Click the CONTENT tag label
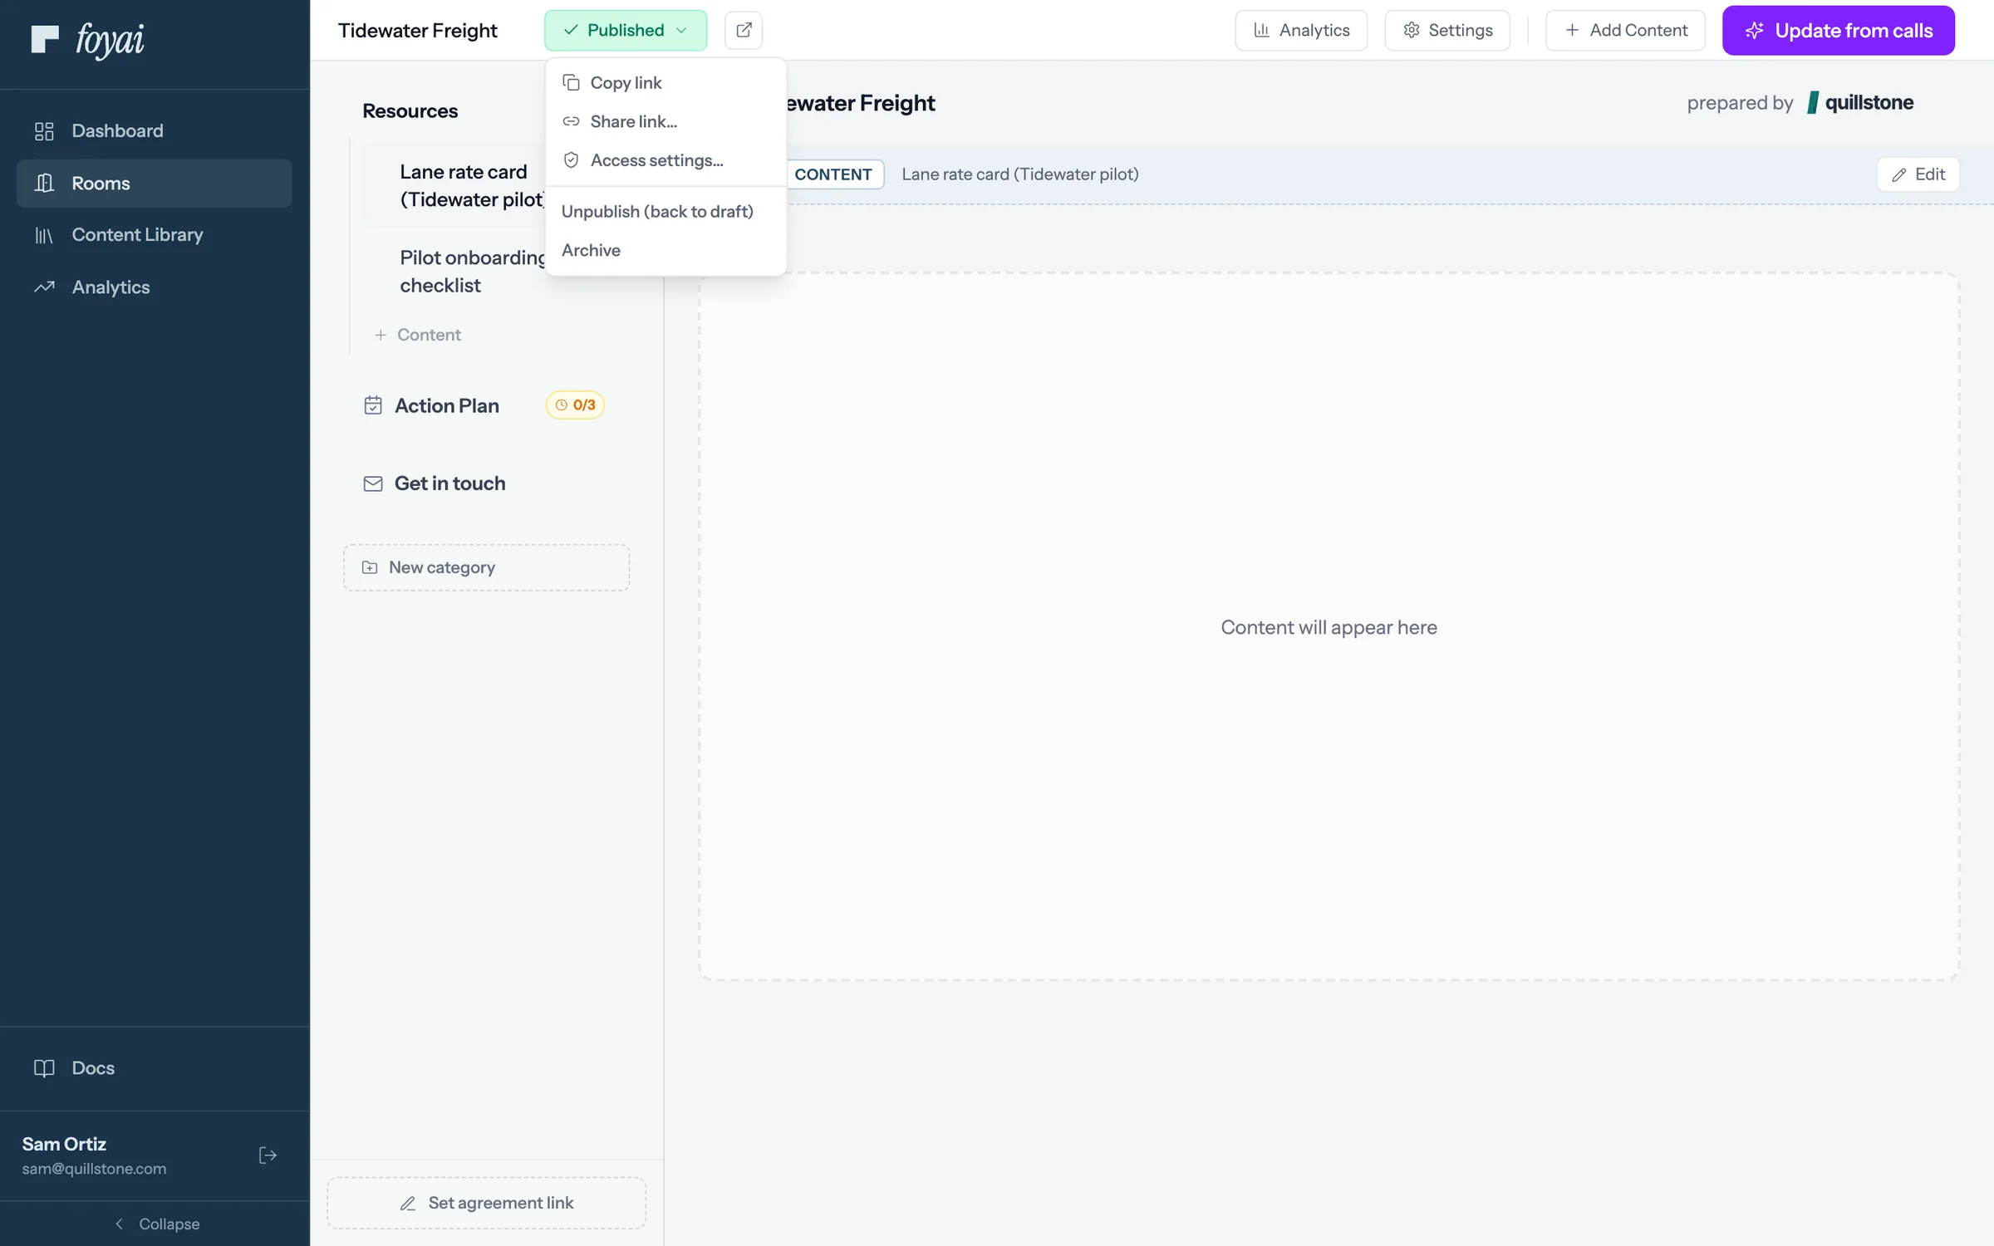Screen dimensions: 1994x1246 833,174
